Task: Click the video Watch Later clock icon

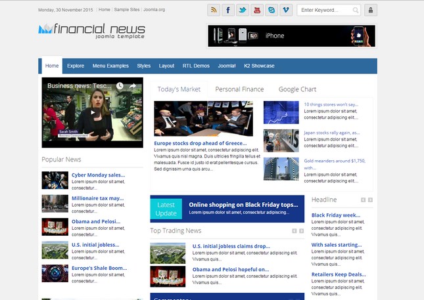Action: click(x=120, y=86)
